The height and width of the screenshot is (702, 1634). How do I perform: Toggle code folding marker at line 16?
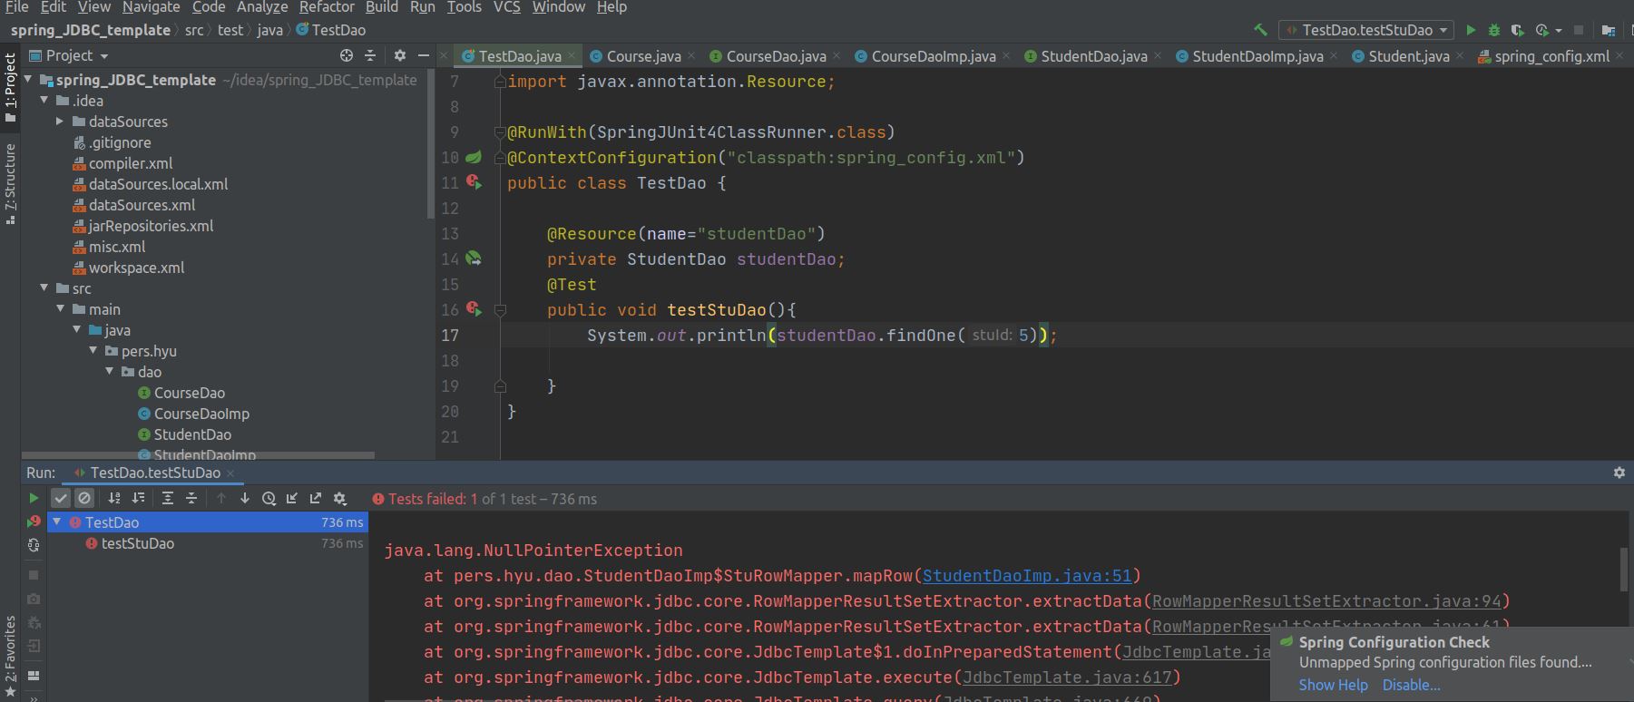pos(500,309)
